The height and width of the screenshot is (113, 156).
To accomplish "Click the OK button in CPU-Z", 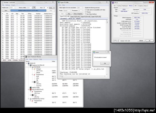I will point(149,41).
